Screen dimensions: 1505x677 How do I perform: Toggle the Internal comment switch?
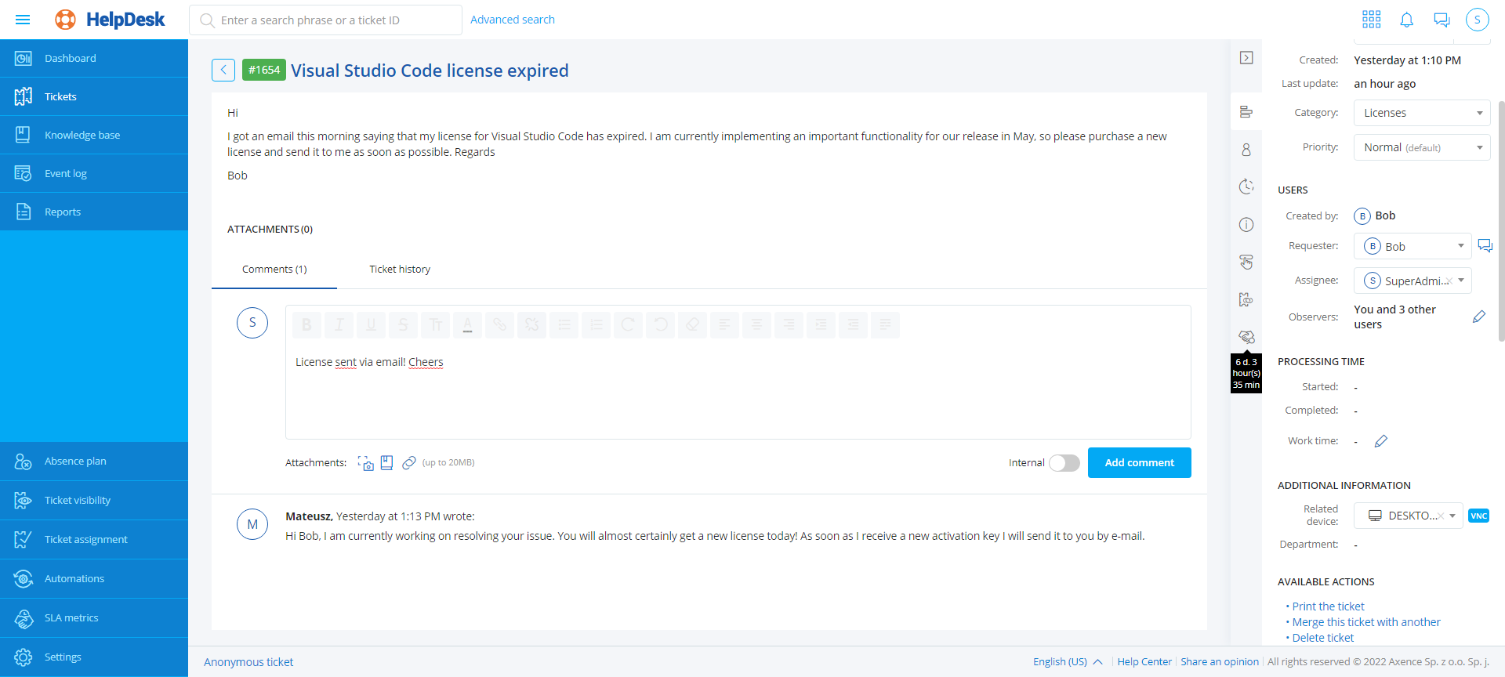1064,463
